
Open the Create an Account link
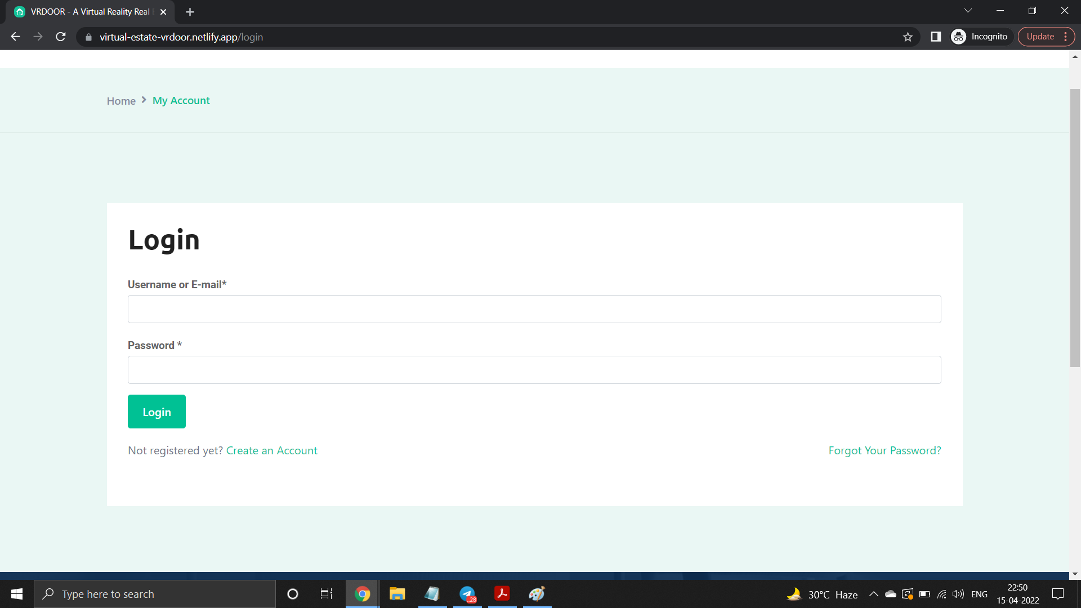tap(271, 450)
